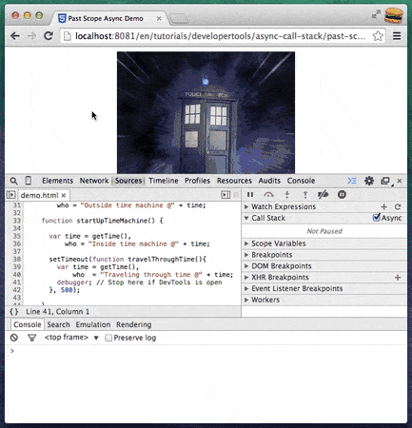Click the browser back arrow
The height and width of the screenshot is (428, 412).
click(x=15, y=36)
